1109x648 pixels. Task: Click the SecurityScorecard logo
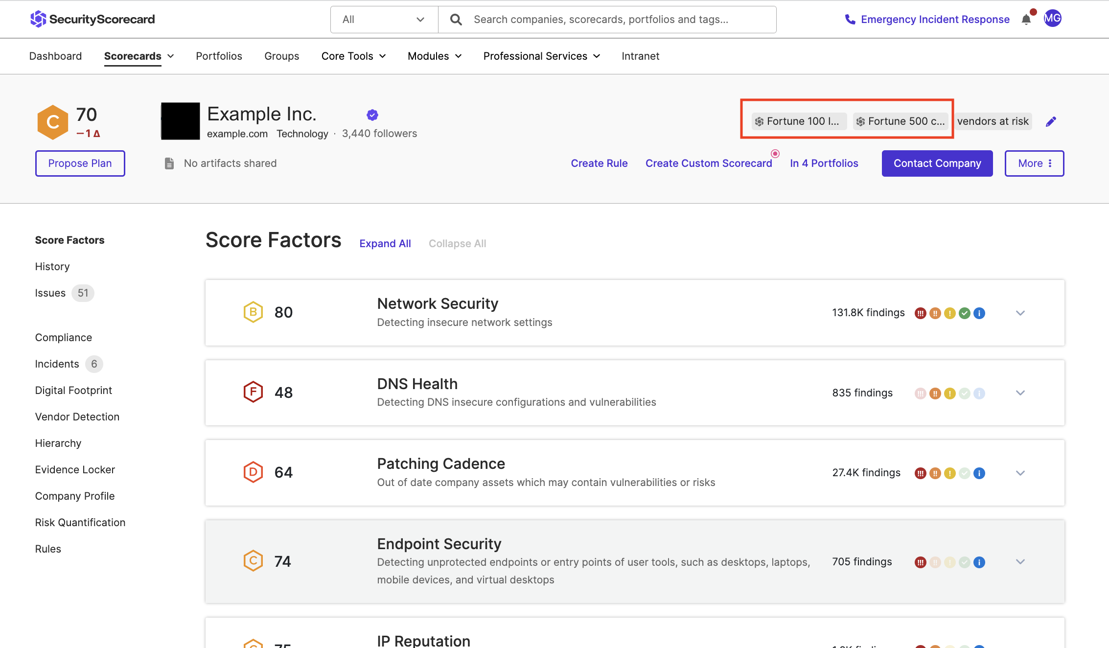[92, 19]
